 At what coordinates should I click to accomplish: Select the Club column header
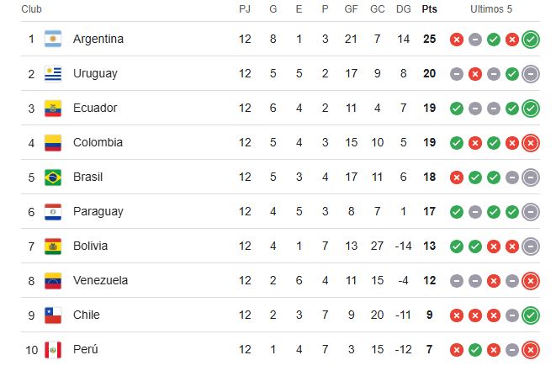pyautogui.click(x=32, y=9)
